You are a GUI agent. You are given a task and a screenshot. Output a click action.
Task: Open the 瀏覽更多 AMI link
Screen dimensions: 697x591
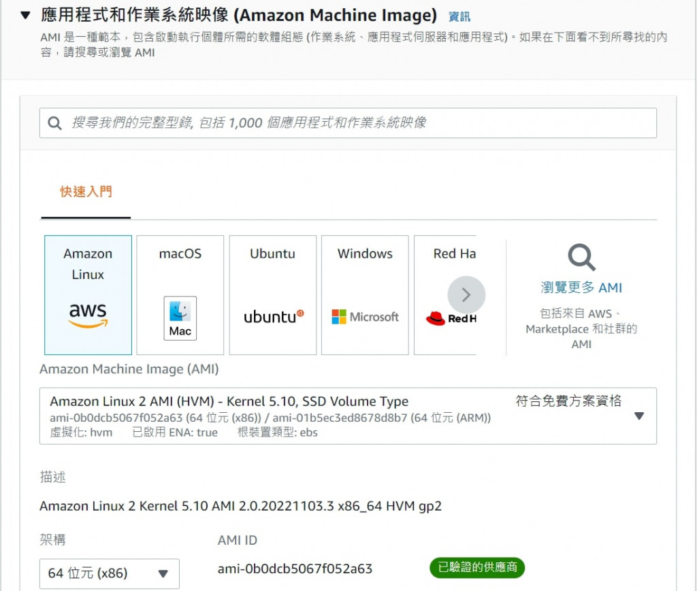click(581, 287)
